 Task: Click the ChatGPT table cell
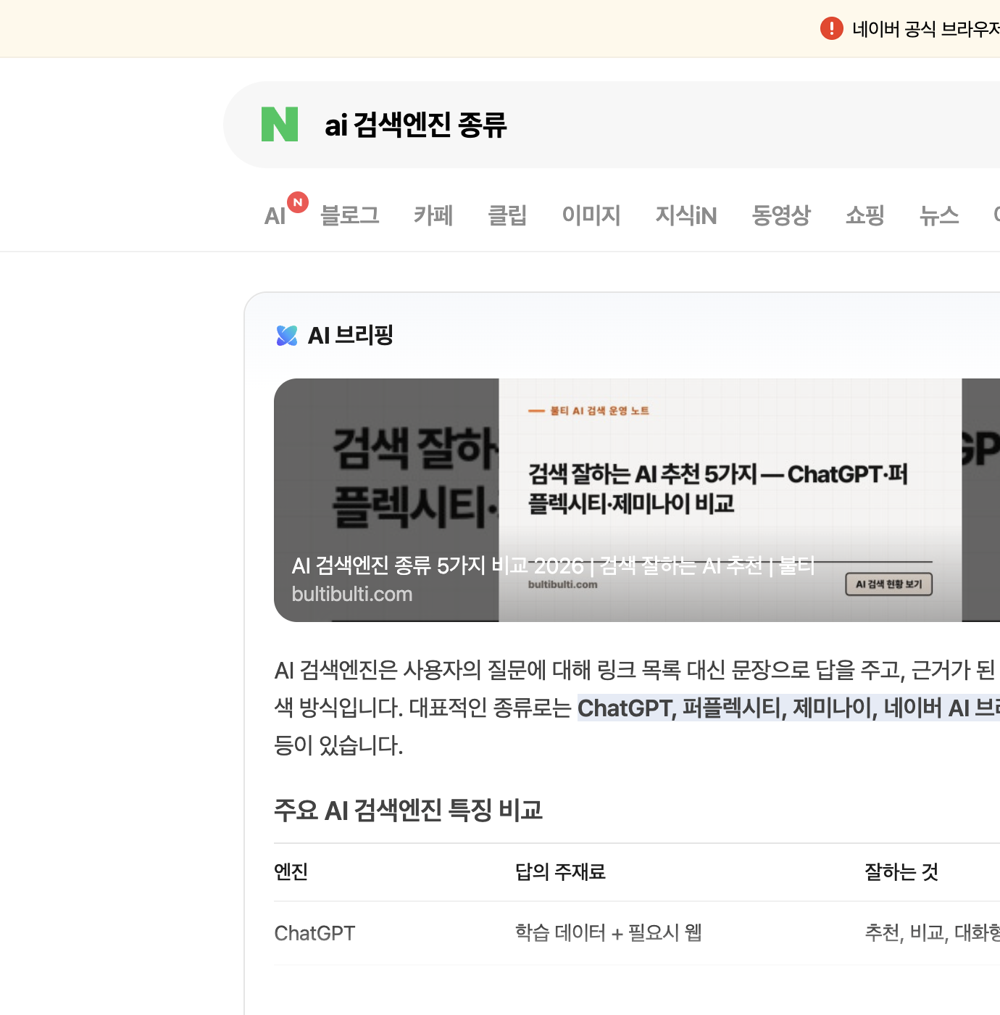(x=315, y=933)
